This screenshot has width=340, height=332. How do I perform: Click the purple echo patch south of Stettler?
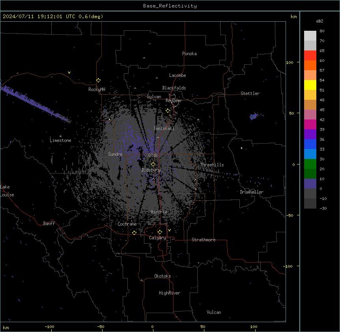[254, 116]
